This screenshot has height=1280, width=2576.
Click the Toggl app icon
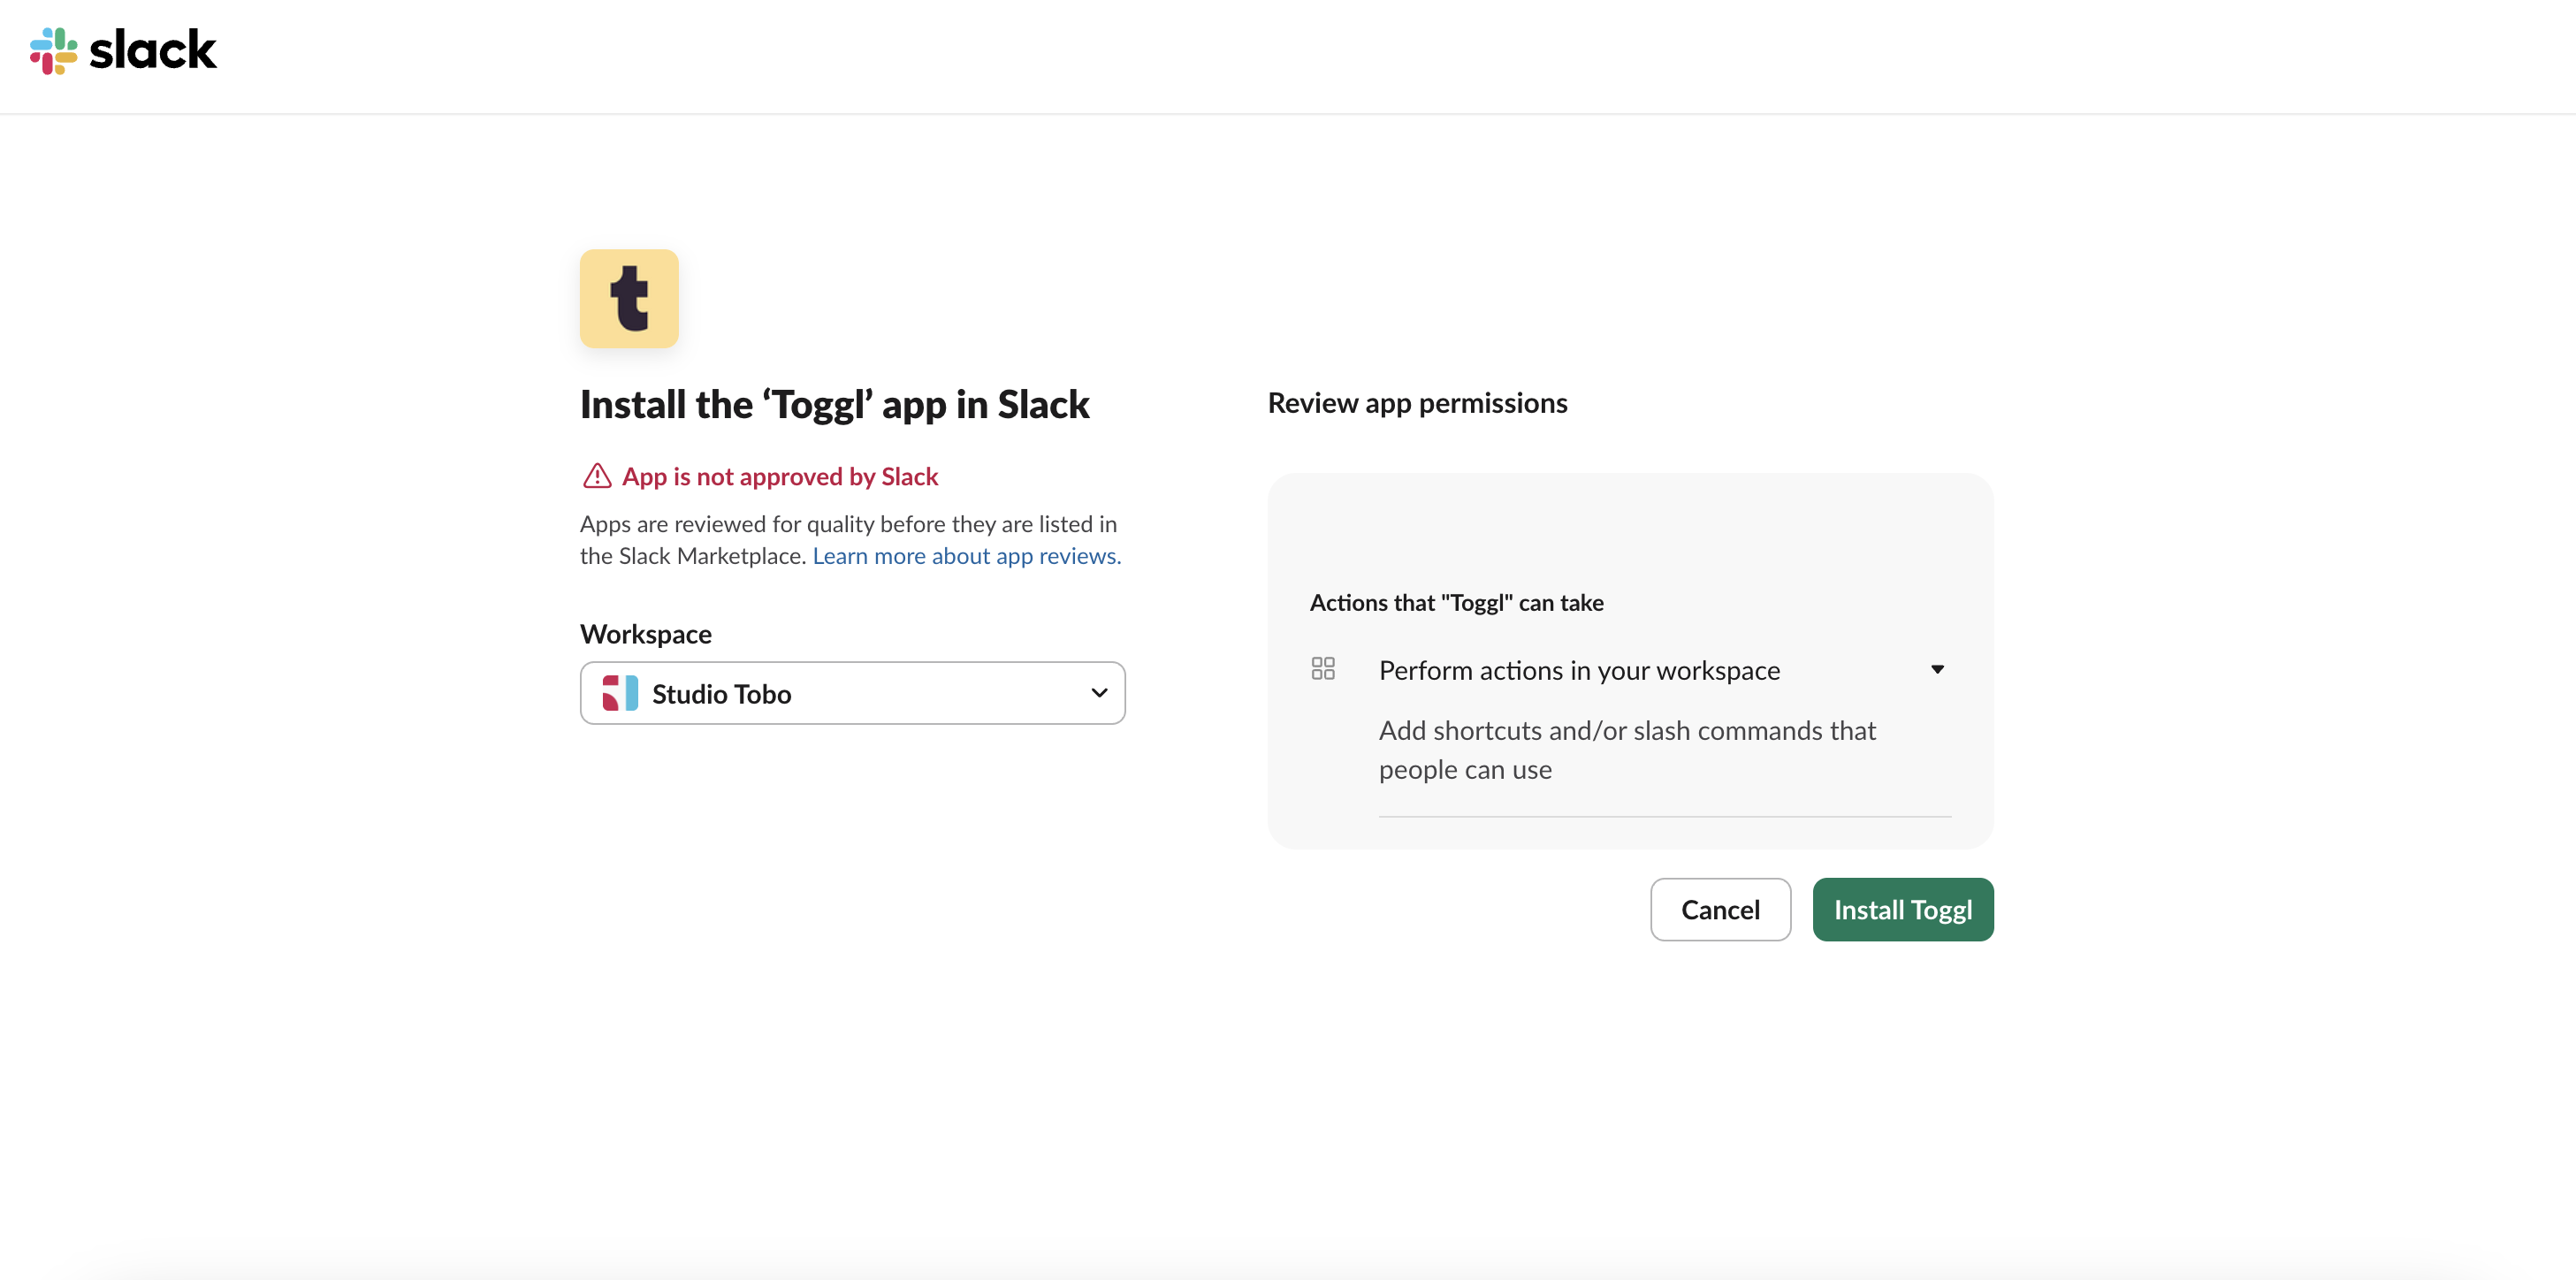point(629,298)
